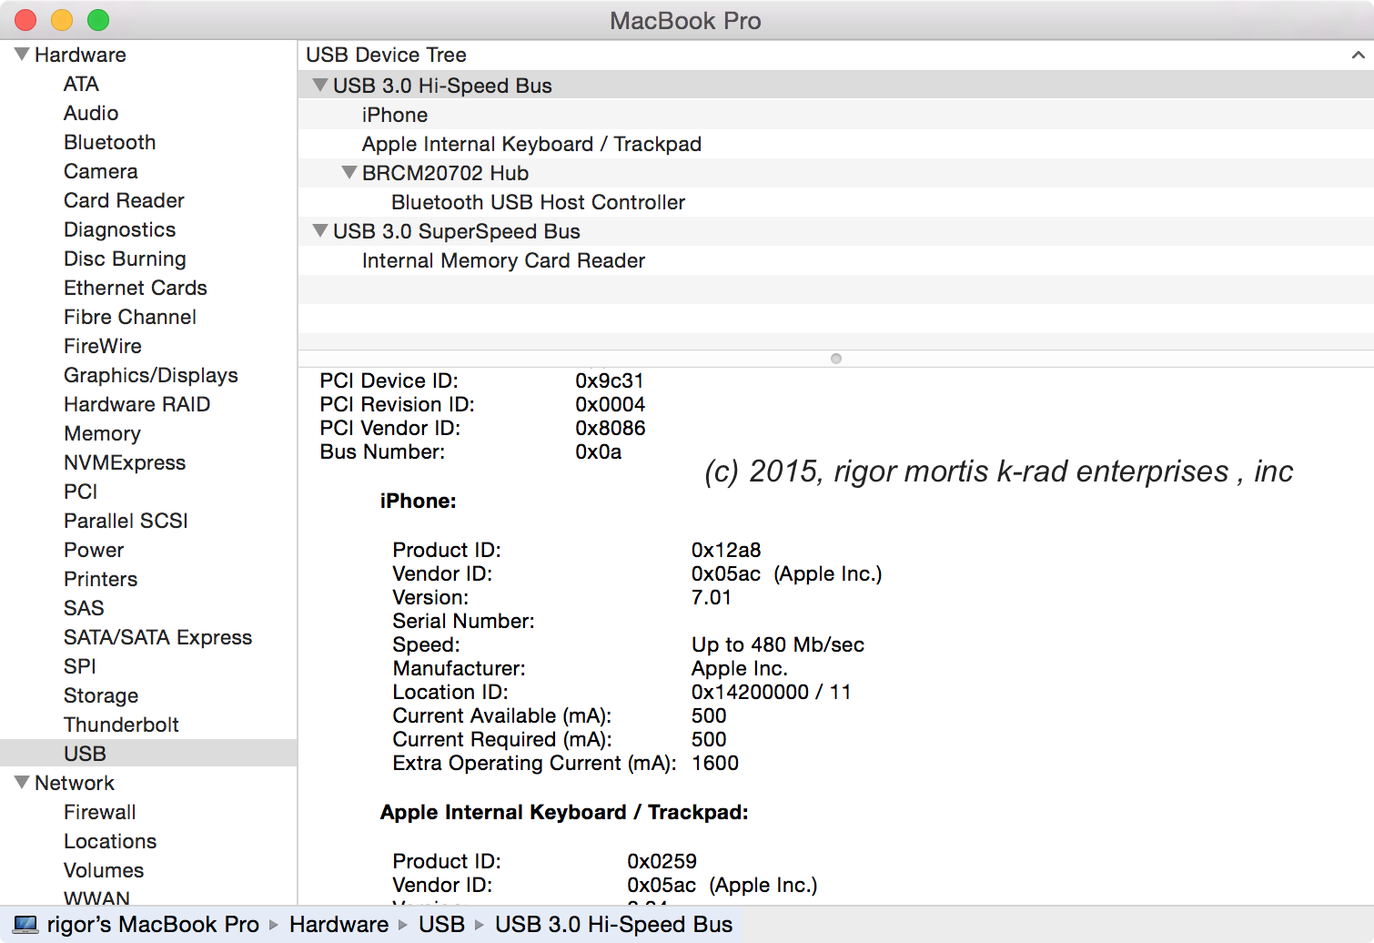Image resolution: width=1374 pixels, height=943 pixels.
Task: Collapse the Network section in sidebar
Action: (22, 783)
